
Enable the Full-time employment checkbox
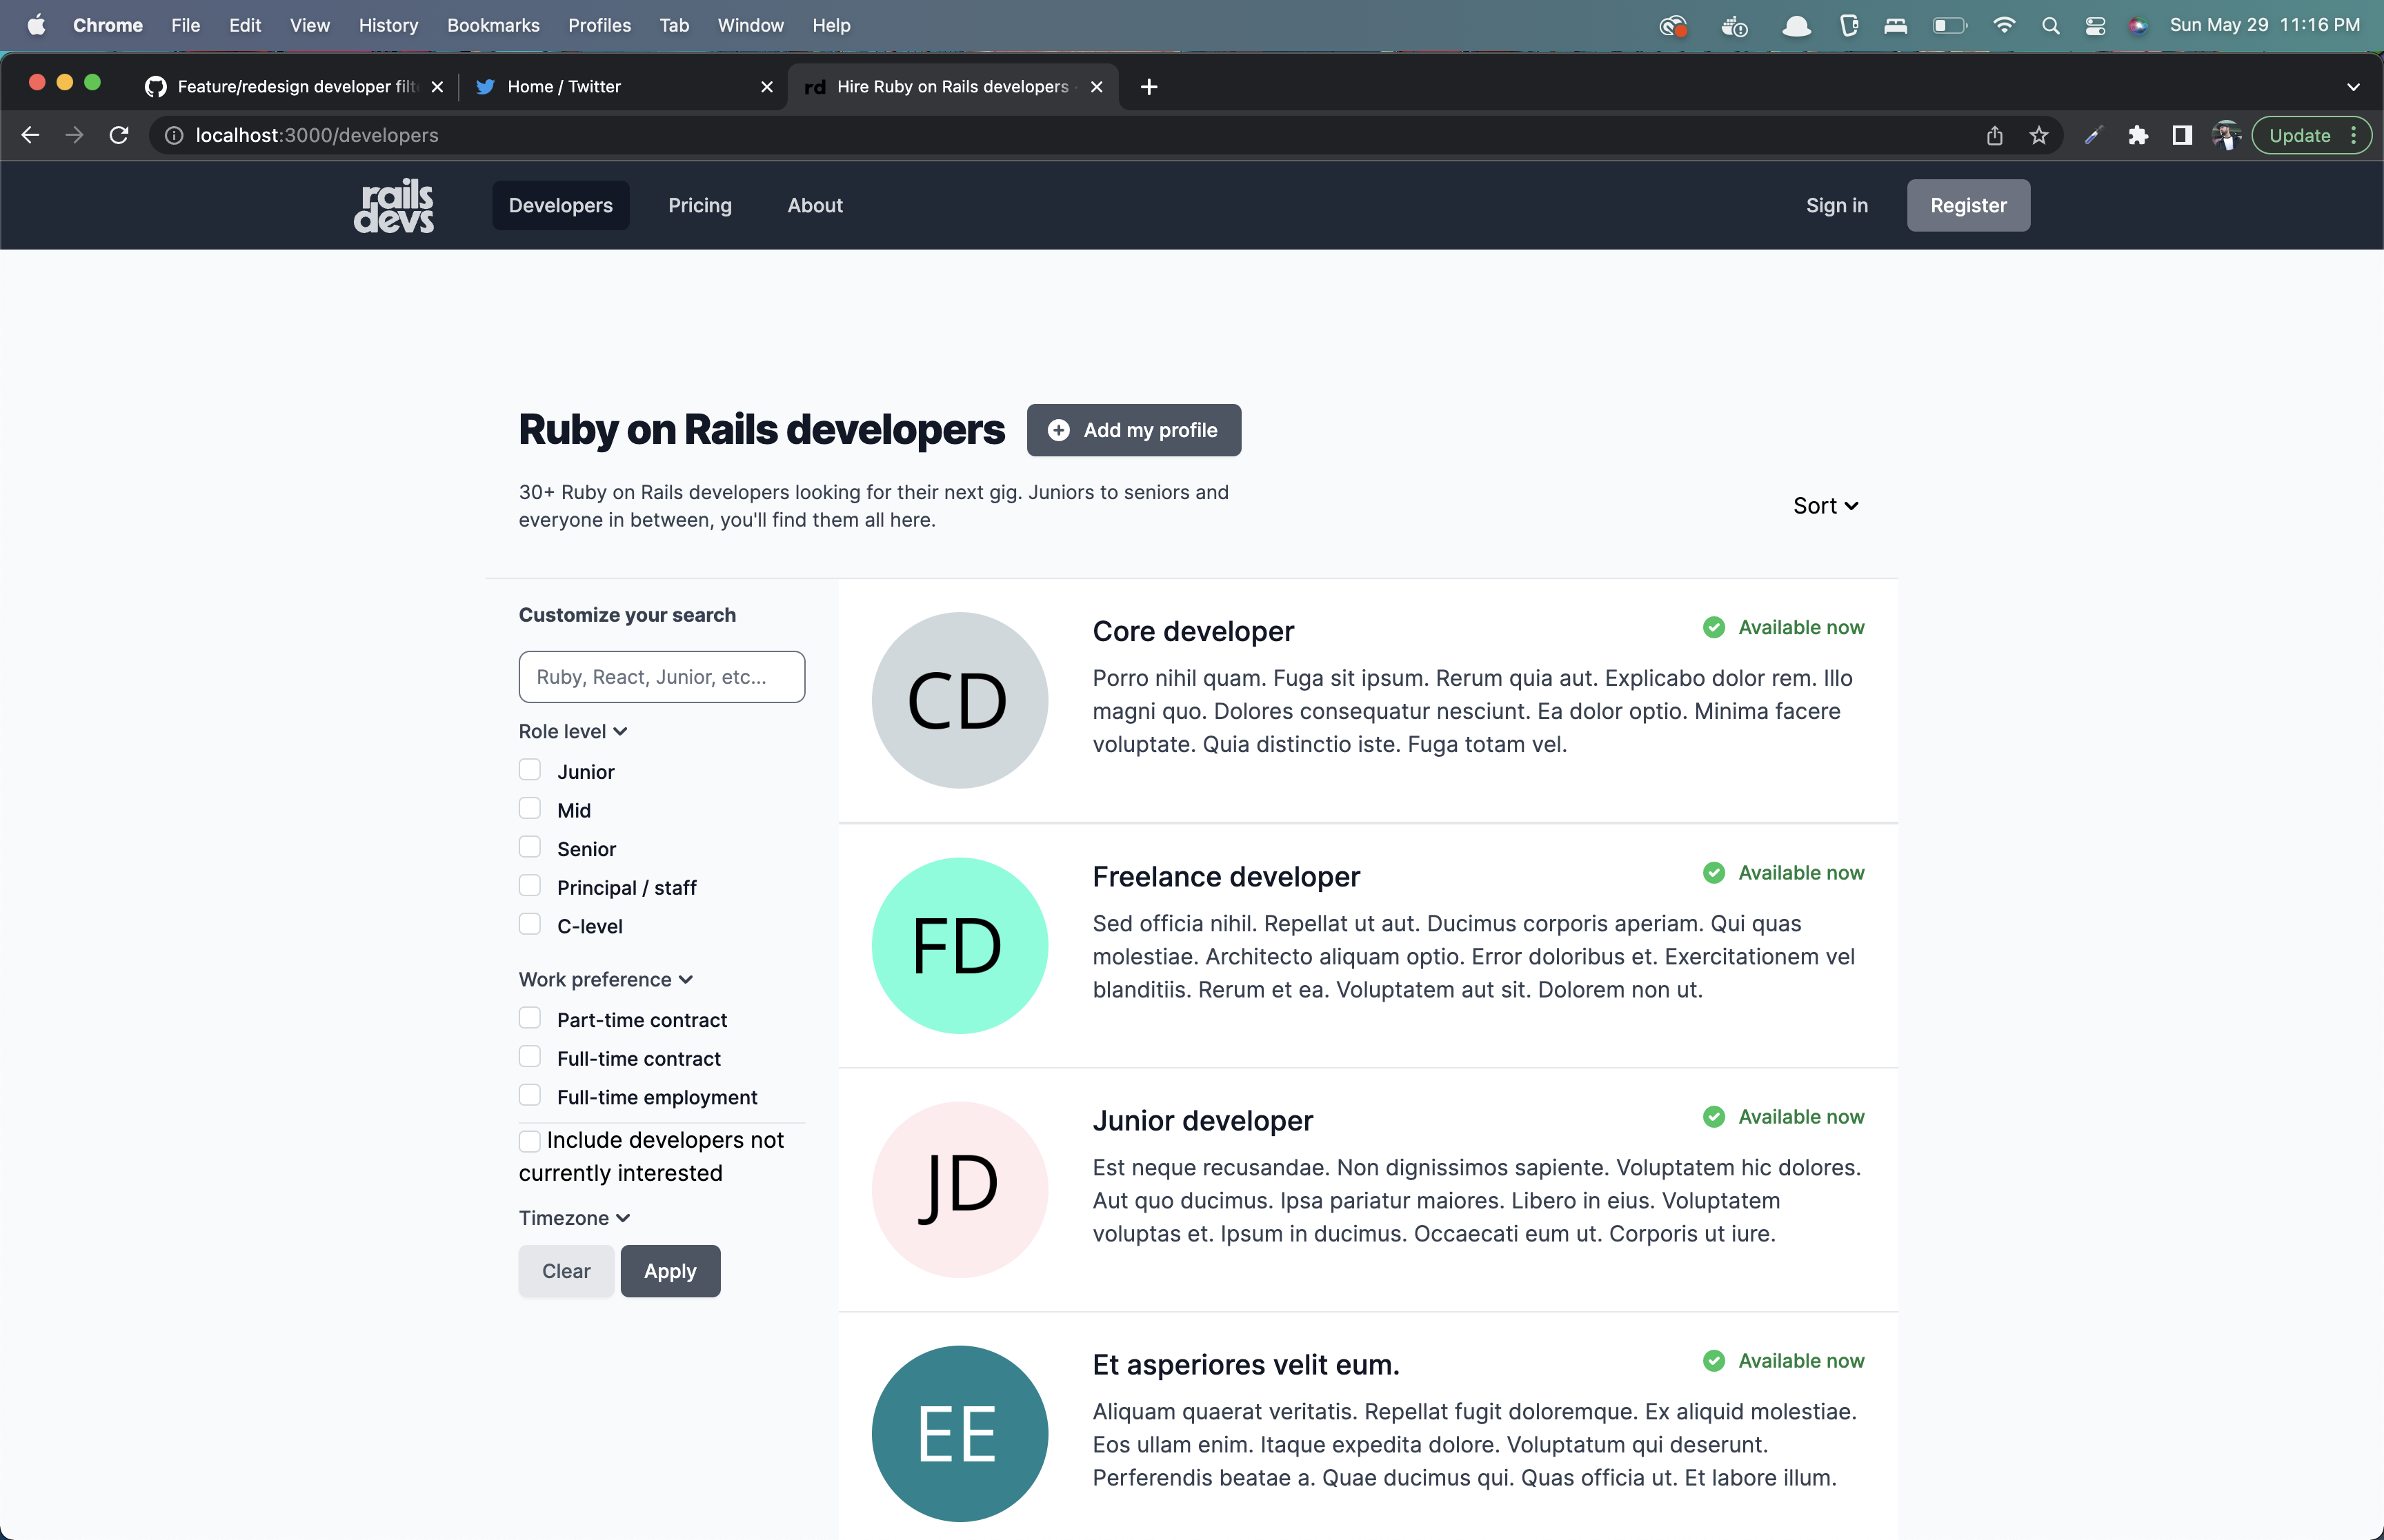529,1096
